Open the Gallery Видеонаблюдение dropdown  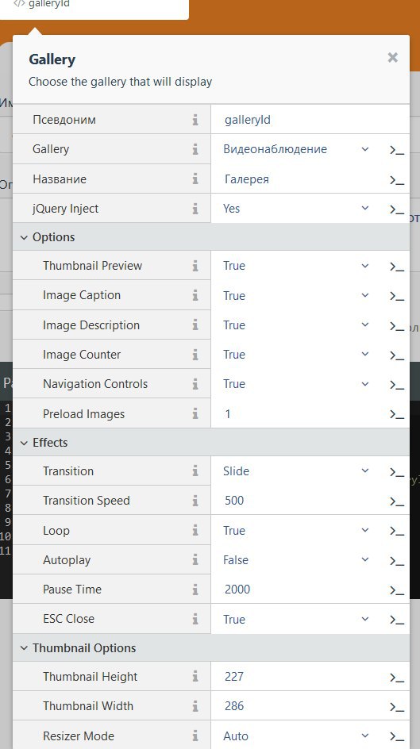296,149
